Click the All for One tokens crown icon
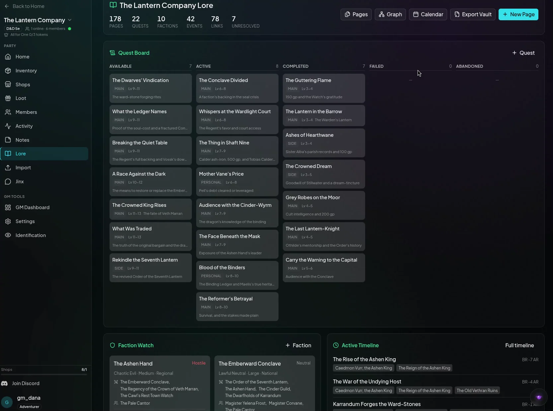The width and height of the screenshot is (553, 411). (x=6, y=35)
